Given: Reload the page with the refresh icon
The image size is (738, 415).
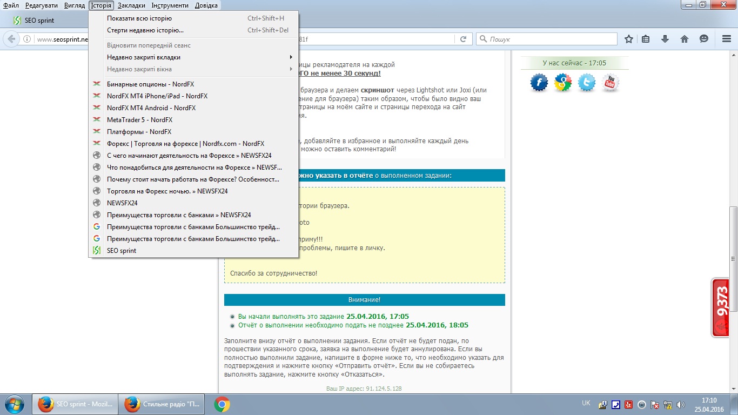Looking at the screenshot, I should (463, 39).
